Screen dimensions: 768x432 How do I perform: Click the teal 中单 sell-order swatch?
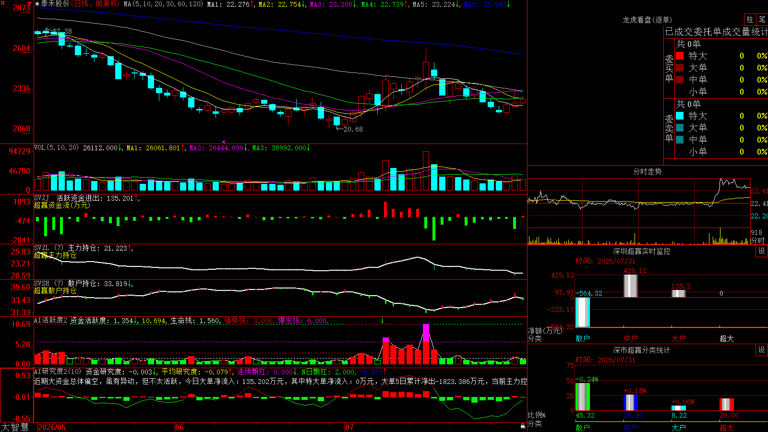click(680, 140)
